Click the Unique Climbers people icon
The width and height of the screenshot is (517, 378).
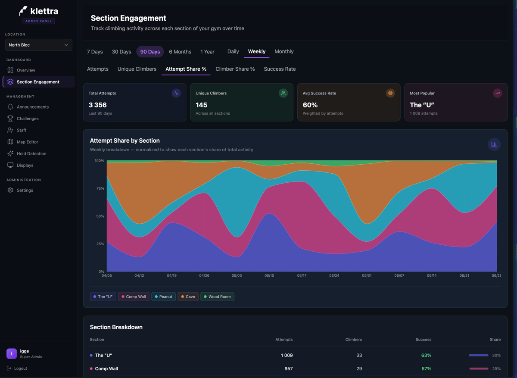[283, 93]
